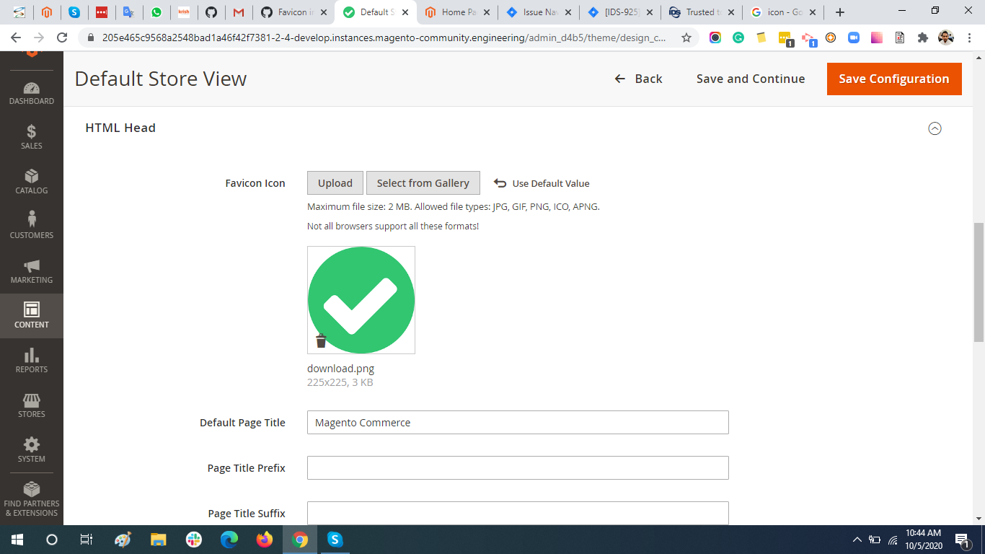The image size is (985, 554).
Task: Open the Catalog section
Action: point(31,183)
